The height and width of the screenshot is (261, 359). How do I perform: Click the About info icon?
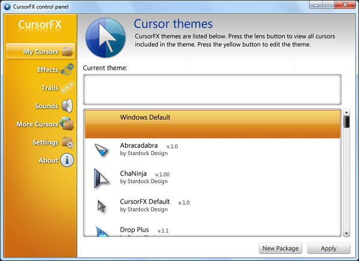67,160
